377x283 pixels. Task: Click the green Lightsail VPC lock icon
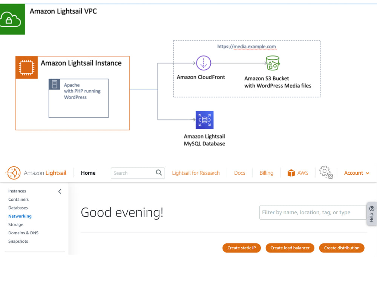(12, 18)
